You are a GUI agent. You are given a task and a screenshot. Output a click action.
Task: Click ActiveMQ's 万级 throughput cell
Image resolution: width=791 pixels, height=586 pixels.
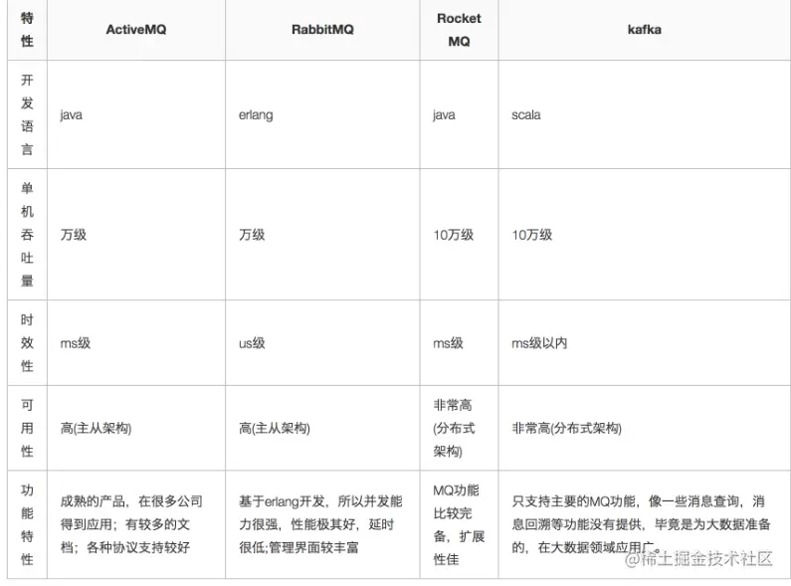pos(136,235)
